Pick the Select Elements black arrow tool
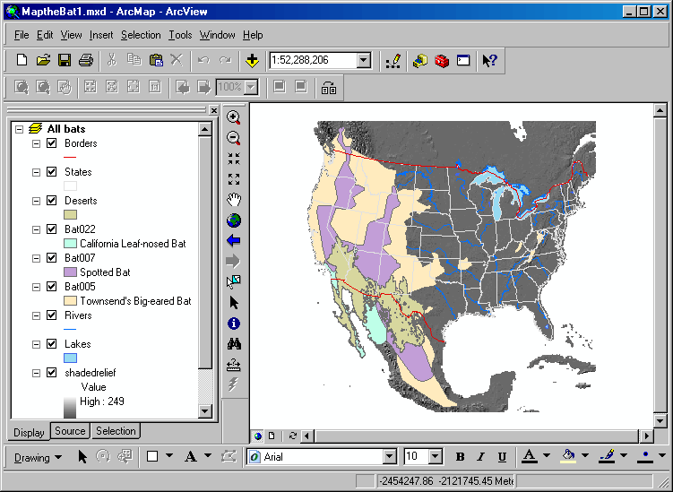The width and height of the screenshot is (673, 492). coord(234,303)
